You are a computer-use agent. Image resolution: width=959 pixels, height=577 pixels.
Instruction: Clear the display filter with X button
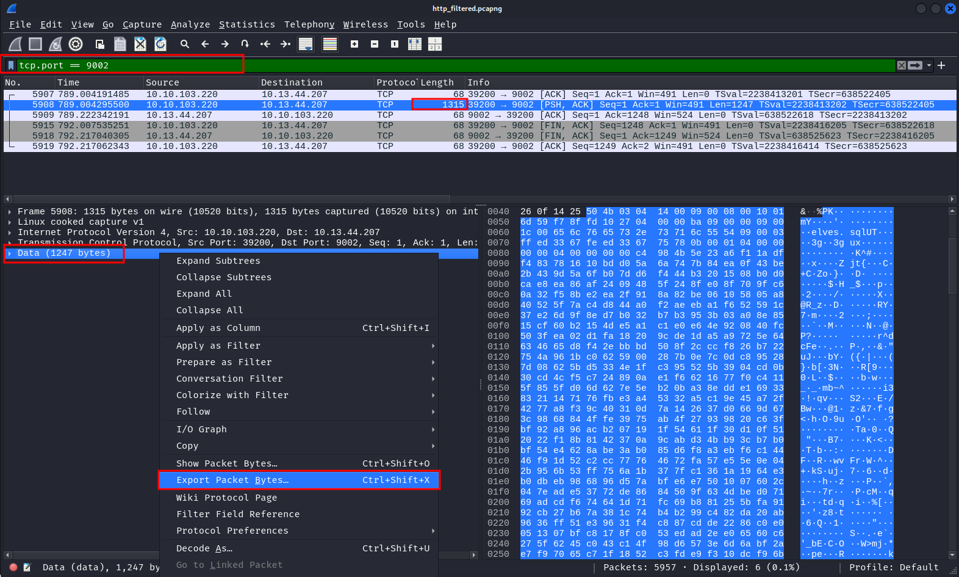[901, 65]
